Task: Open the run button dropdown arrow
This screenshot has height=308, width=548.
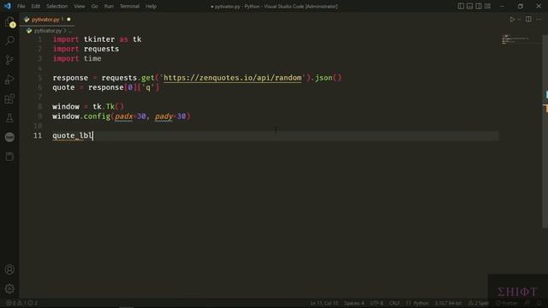Action: pos(519,20)
